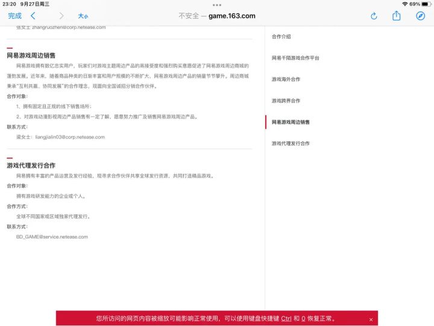
Task: Tap the three-dot multitasking handle
Action: click(x=217, y=5)
